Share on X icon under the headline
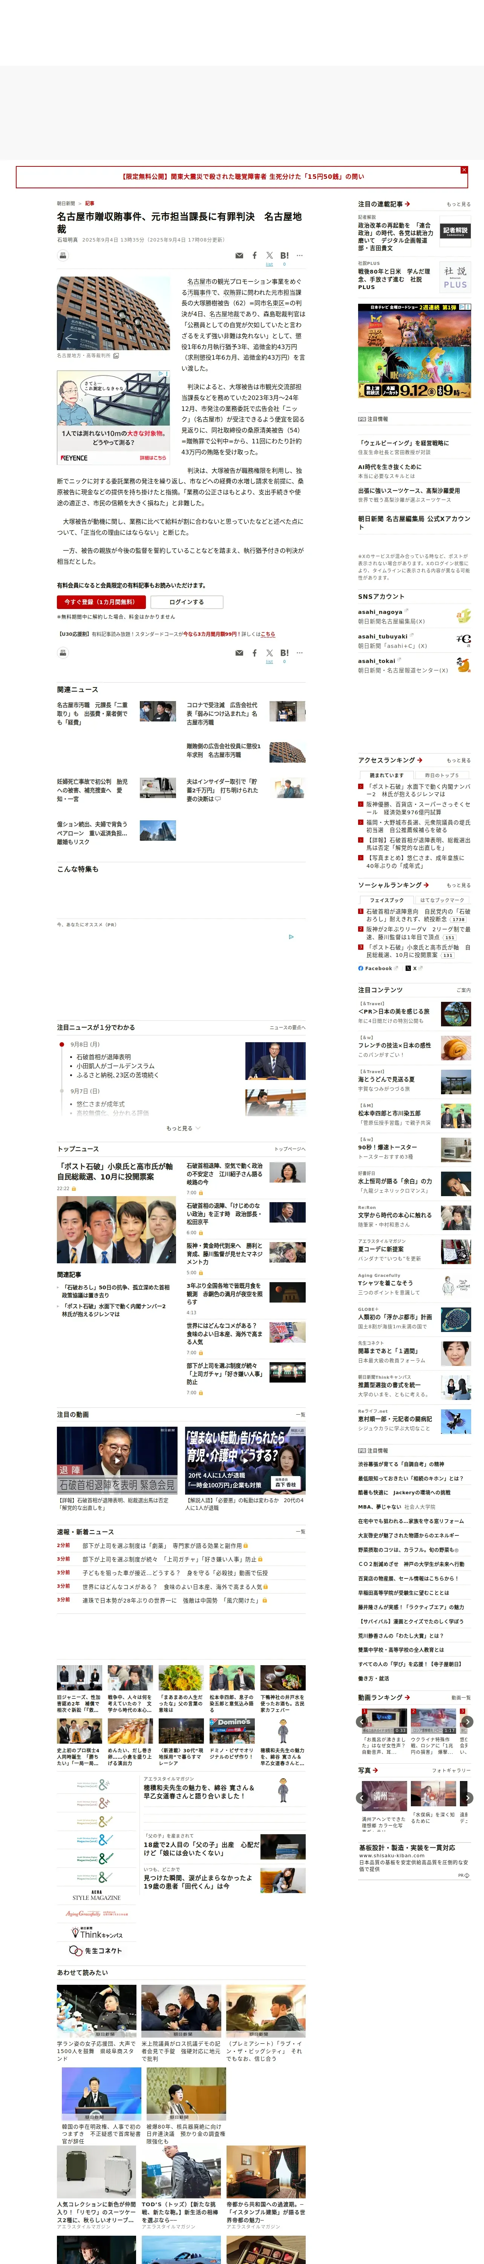This screenshot has width=484, height=2264. click(x=270, y=256)
